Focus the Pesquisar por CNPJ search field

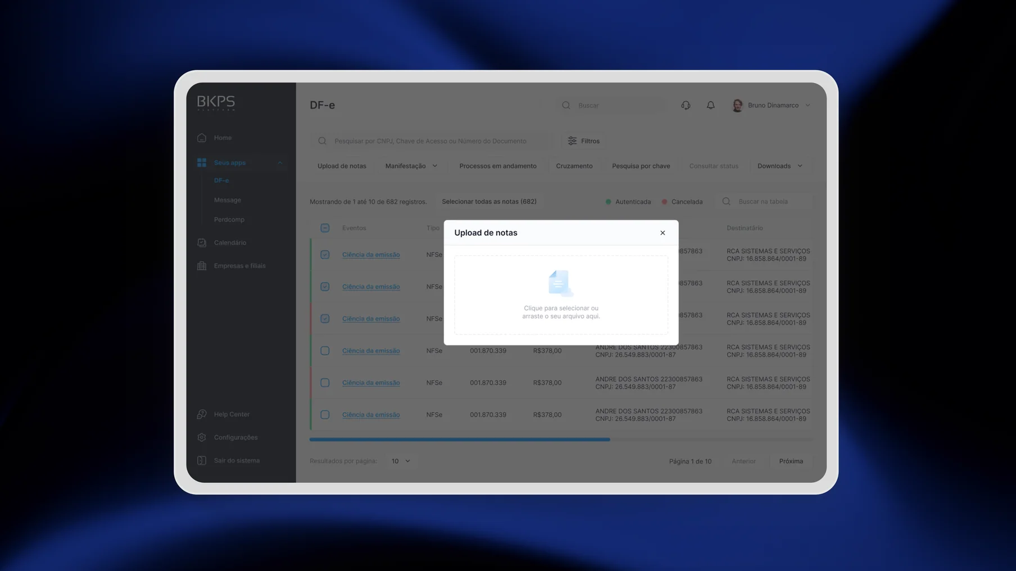pyautogui.click(x=432, y=141)
